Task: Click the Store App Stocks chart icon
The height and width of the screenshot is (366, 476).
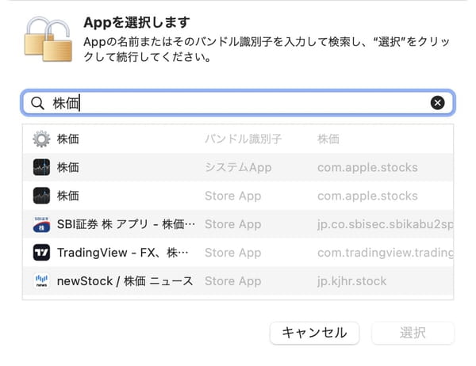Action: (x=41, y=196)
